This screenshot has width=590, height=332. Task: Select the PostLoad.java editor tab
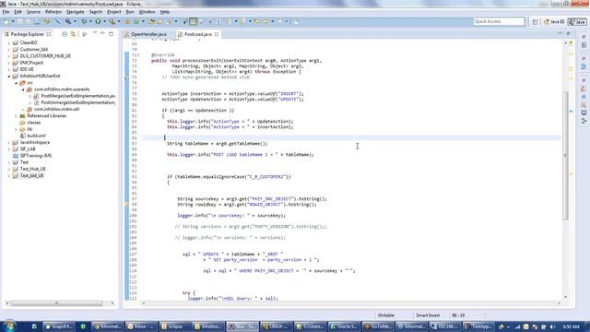tap(197, 34)
